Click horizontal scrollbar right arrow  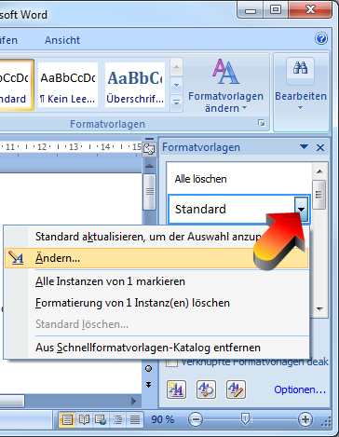(x=134, y=401)
